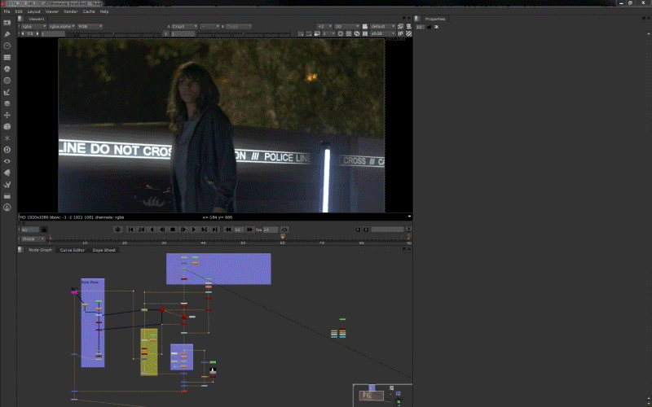Open the Views nodes toolbar menu
This screenshot has width=652, height=407.
tap(7, 161)
